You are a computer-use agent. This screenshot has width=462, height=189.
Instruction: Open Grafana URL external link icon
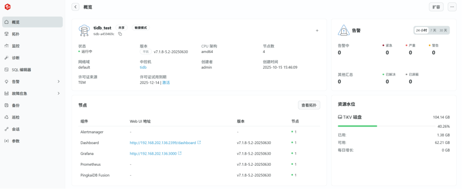180,154
